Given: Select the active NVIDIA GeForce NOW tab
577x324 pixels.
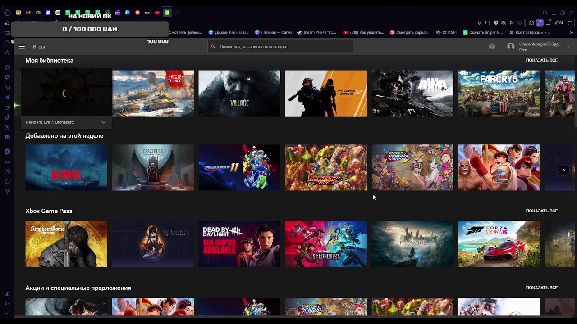Looking at the screenshot, I should coord(167,13).
